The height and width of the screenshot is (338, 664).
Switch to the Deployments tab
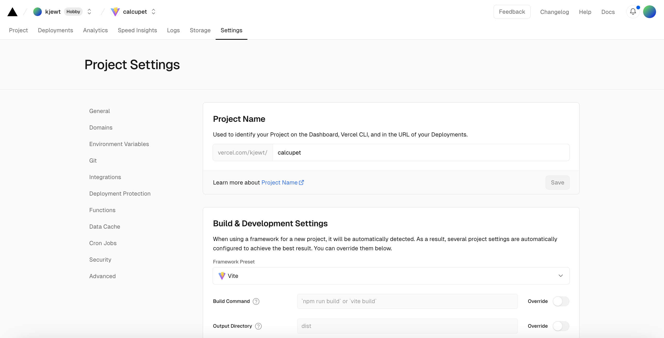(x=55, y=30)
